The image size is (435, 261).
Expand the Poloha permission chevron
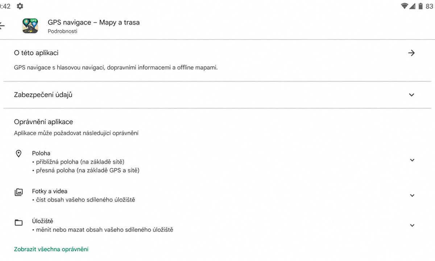412,160
